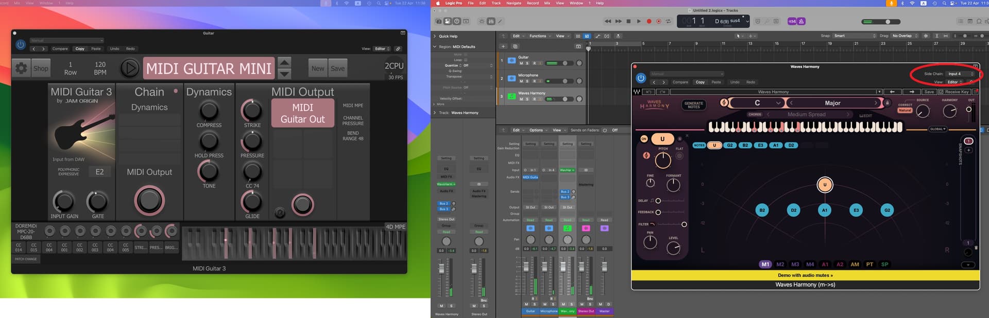Image resolution: width=989 pixels, height=318 pixels.
Task: Toggle Catch Playhead in Tracks menu bar
Action: [x=618, y=36]
